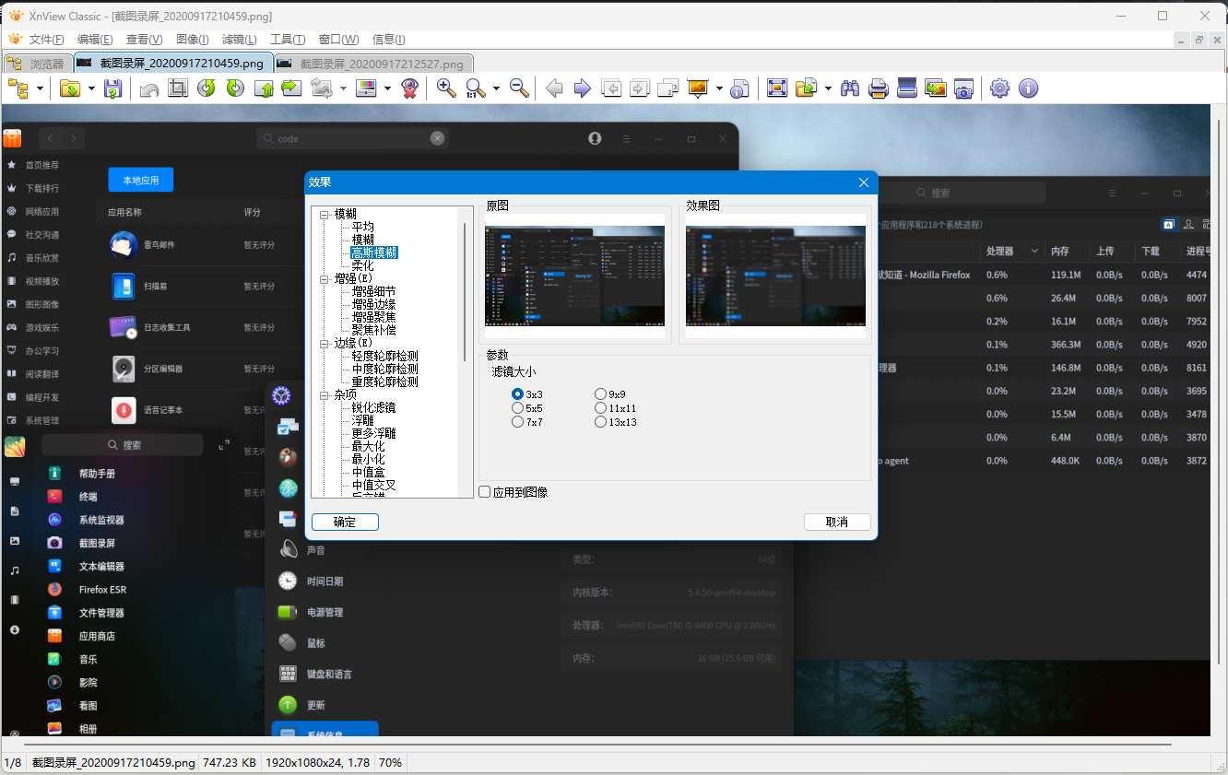Collapse the 增强(E) tree node
The width and height of the screenshot is (1228, 775).
click(x=325, y=278)
